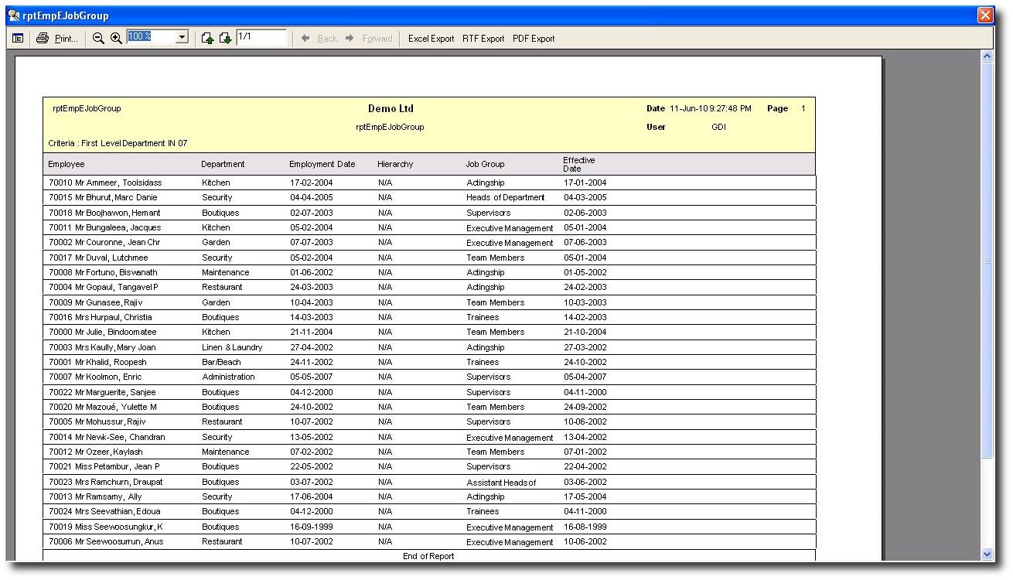The image size is (1013, 580).
Task: Go to previous page with up arrow icon
Action: (x=207, y=38)
